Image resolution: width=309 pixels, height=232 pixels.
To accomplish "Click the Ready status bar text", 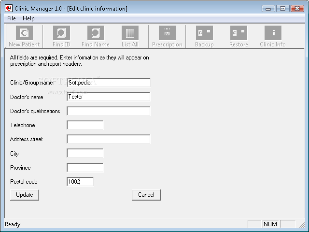I will pos(13,224).
